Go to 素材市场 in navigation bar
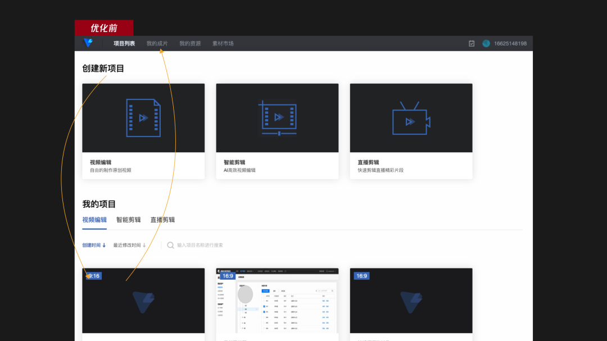The image size is (607, 341). 223,43
